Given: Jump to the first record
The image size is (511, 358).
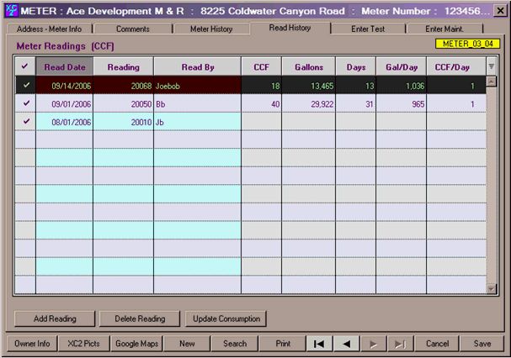Looking at the screenshot, I should [x=318, y=344].
